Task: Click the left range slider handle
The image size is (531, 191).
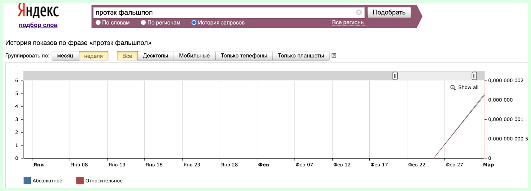Action: point(395,76)
